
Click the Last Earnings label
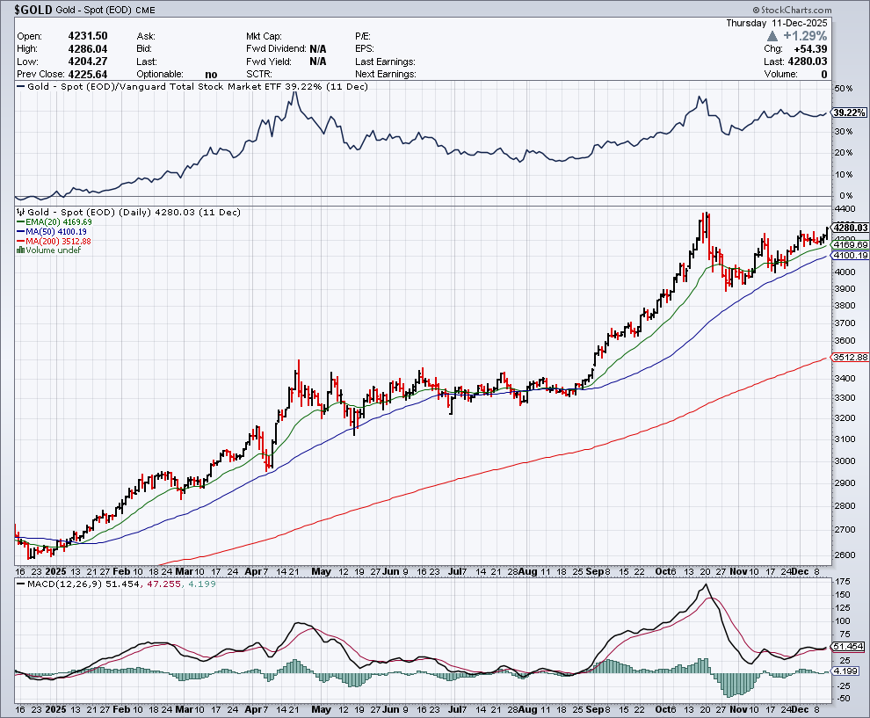click(x=385, y=62)
